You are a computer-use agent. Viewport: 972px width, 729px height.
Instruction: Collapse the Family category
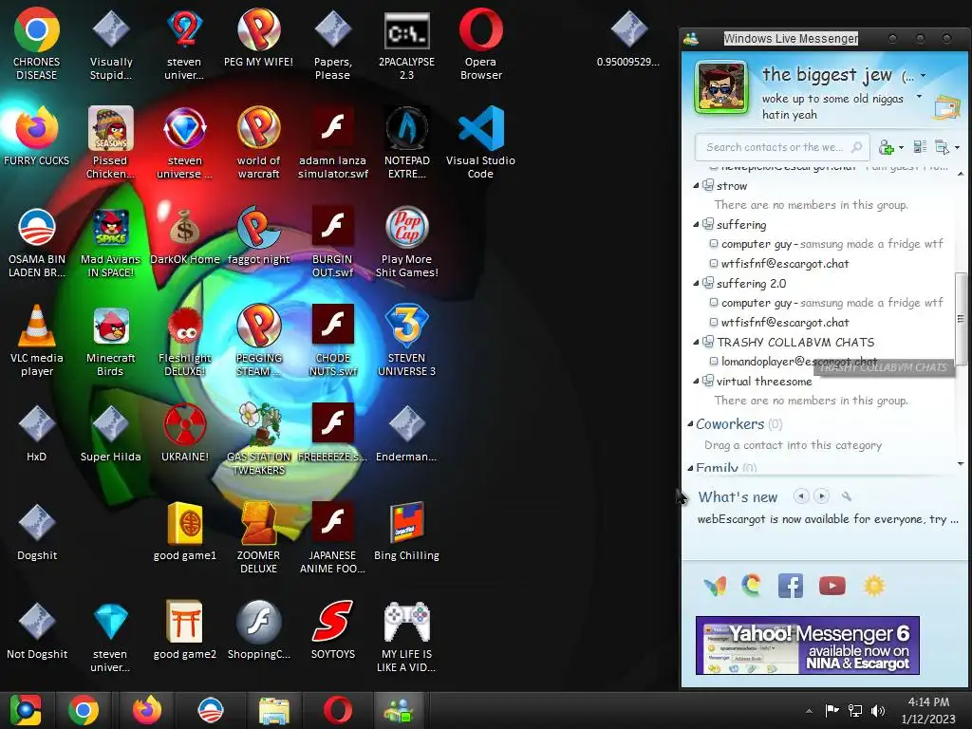point(691,469)
